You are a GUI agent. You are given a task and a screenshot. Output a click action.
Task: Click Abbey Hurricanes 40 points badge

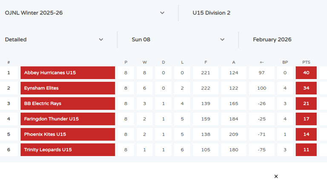(x=306, y=73)
